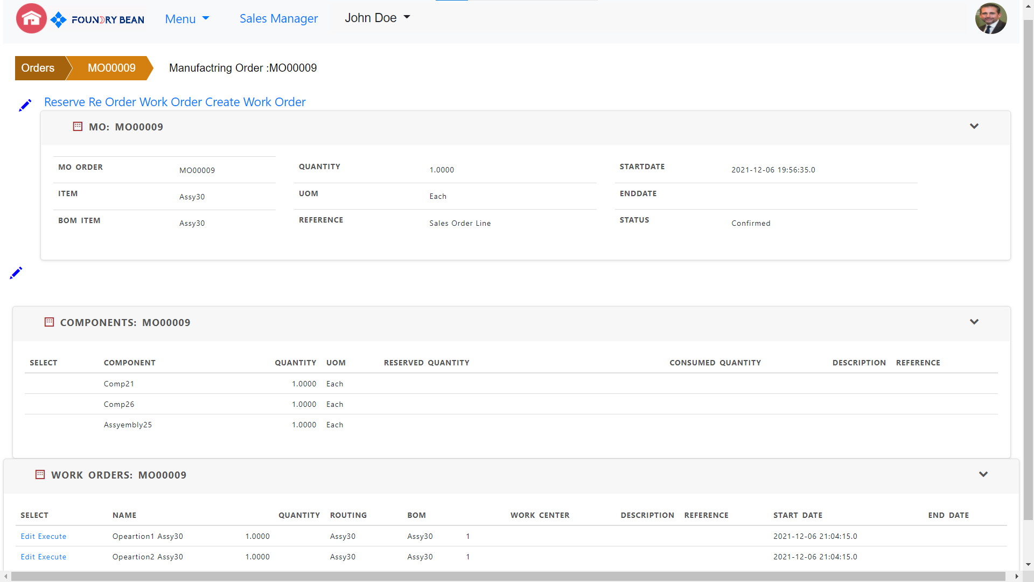
Task: Click the Create Work Order link
Action: 255,102
